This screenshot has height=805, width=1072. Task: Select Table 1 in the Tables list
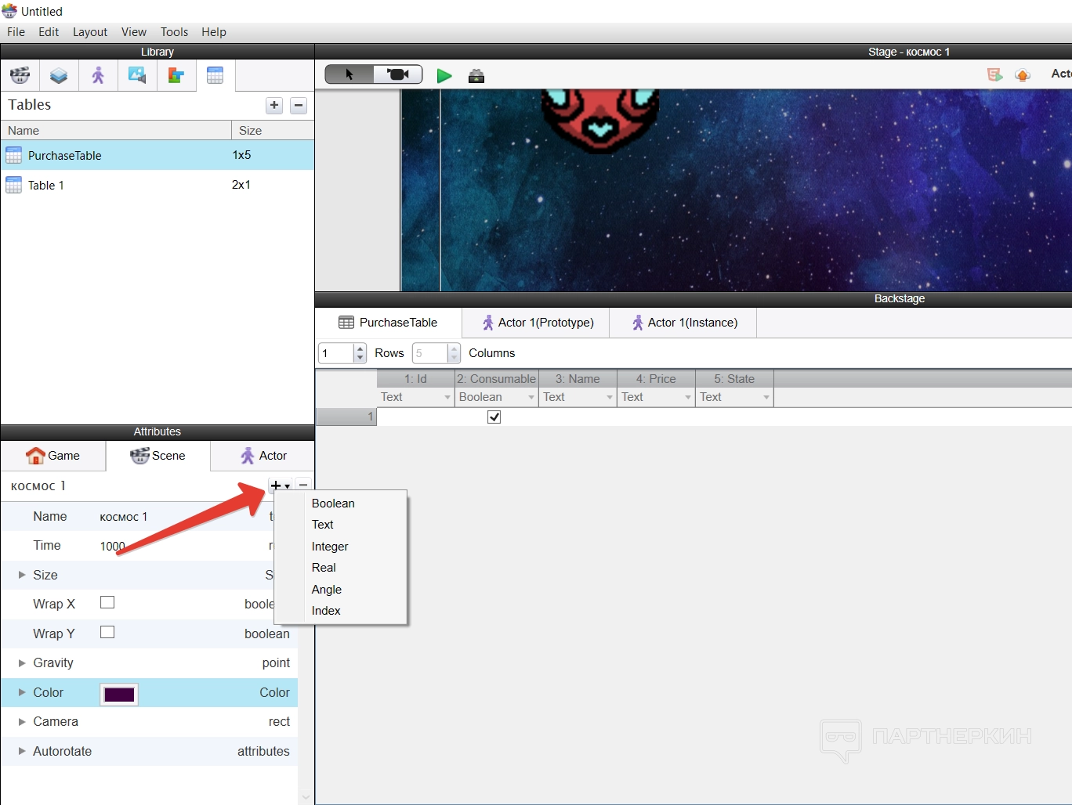coord(46,186)
